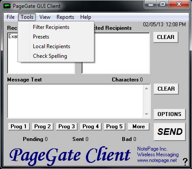The width and height of the screenshot is (192, 169).
Task: Visit the www.notepage.net link
Action: tap(157, 160)
